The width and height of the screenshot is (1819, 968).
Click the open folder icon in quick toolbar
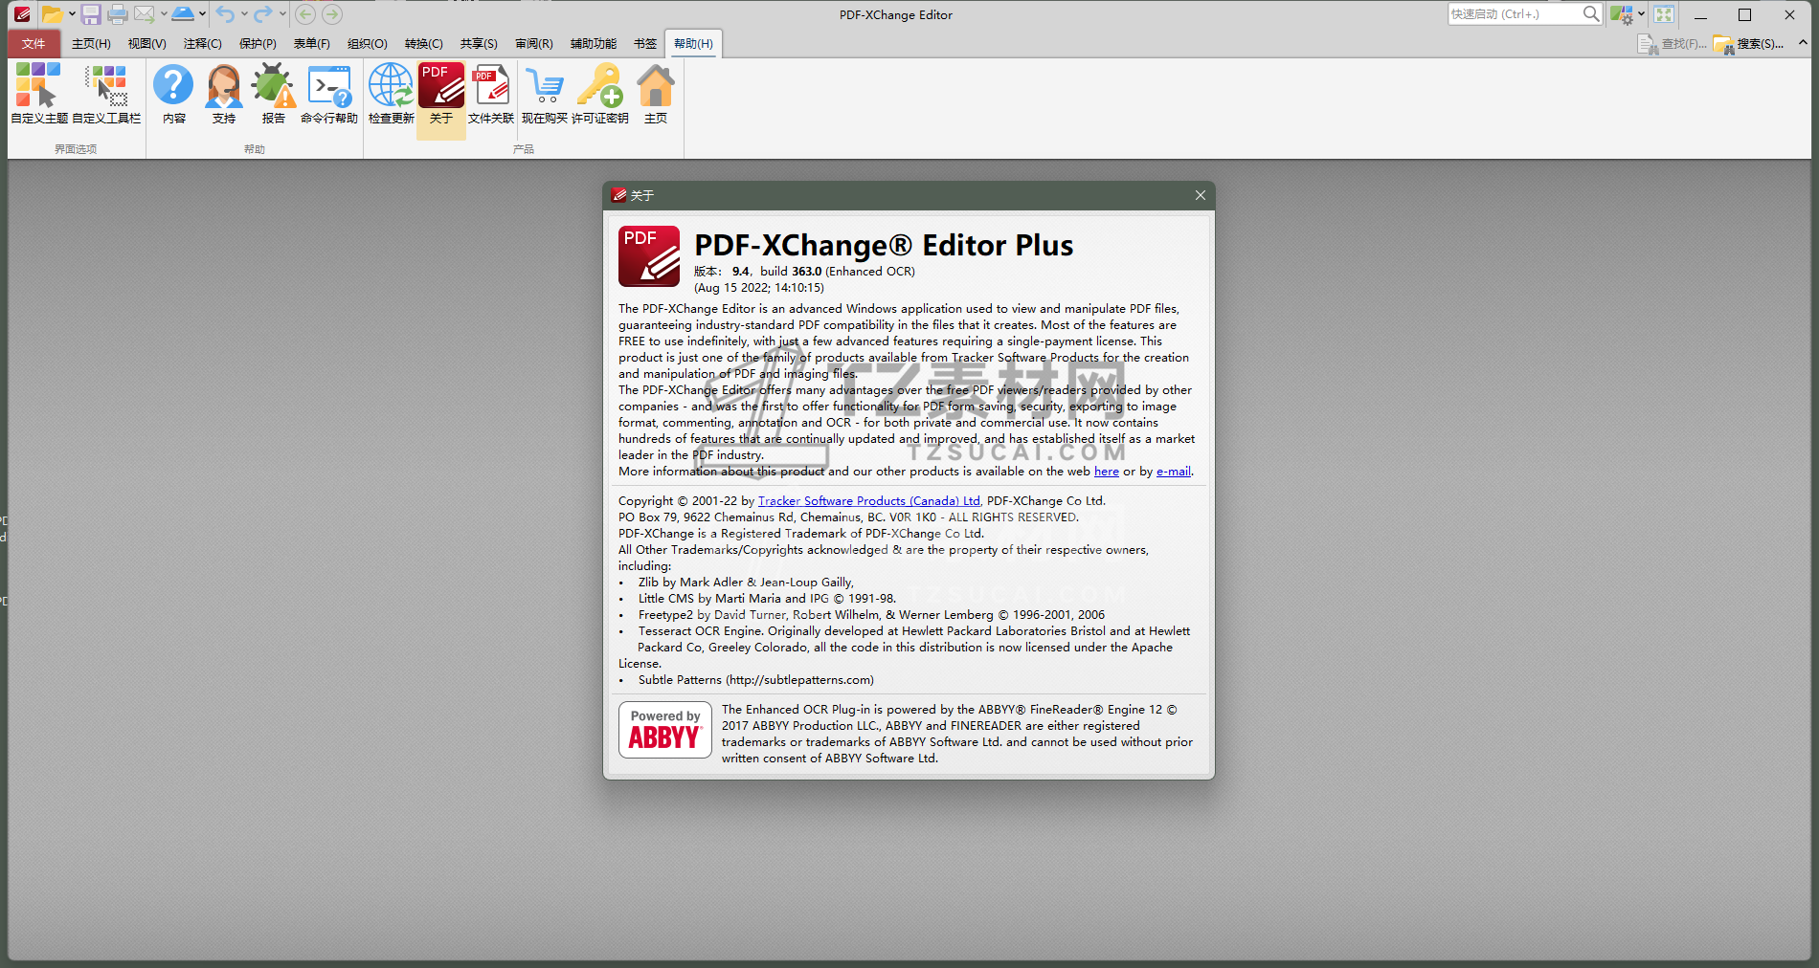coord(52,14)
